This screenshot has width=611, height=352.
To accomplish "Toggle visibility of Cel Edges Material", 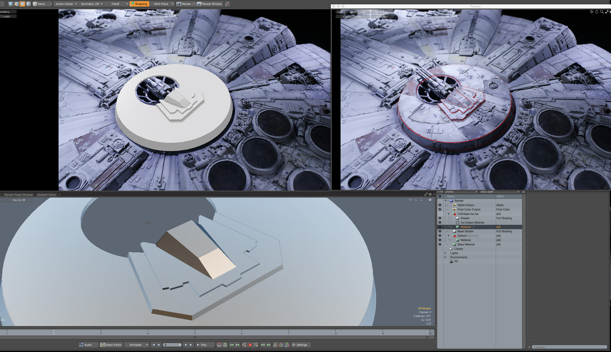I will tap(440, 223).
